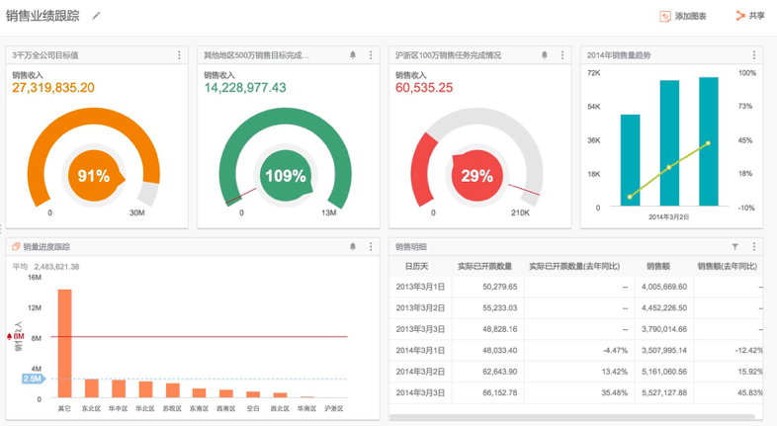Open kebab menu on 销售明细 table

754,247
